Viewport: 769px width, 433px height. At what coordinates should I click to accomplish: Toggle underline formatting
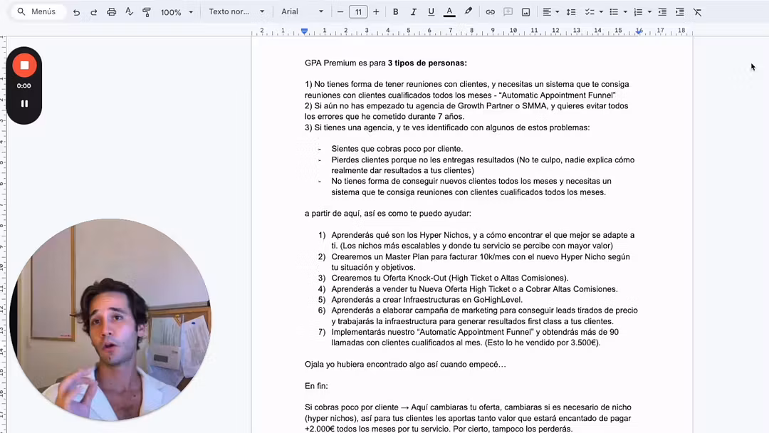pyautogui.click(x=431, y=12)
